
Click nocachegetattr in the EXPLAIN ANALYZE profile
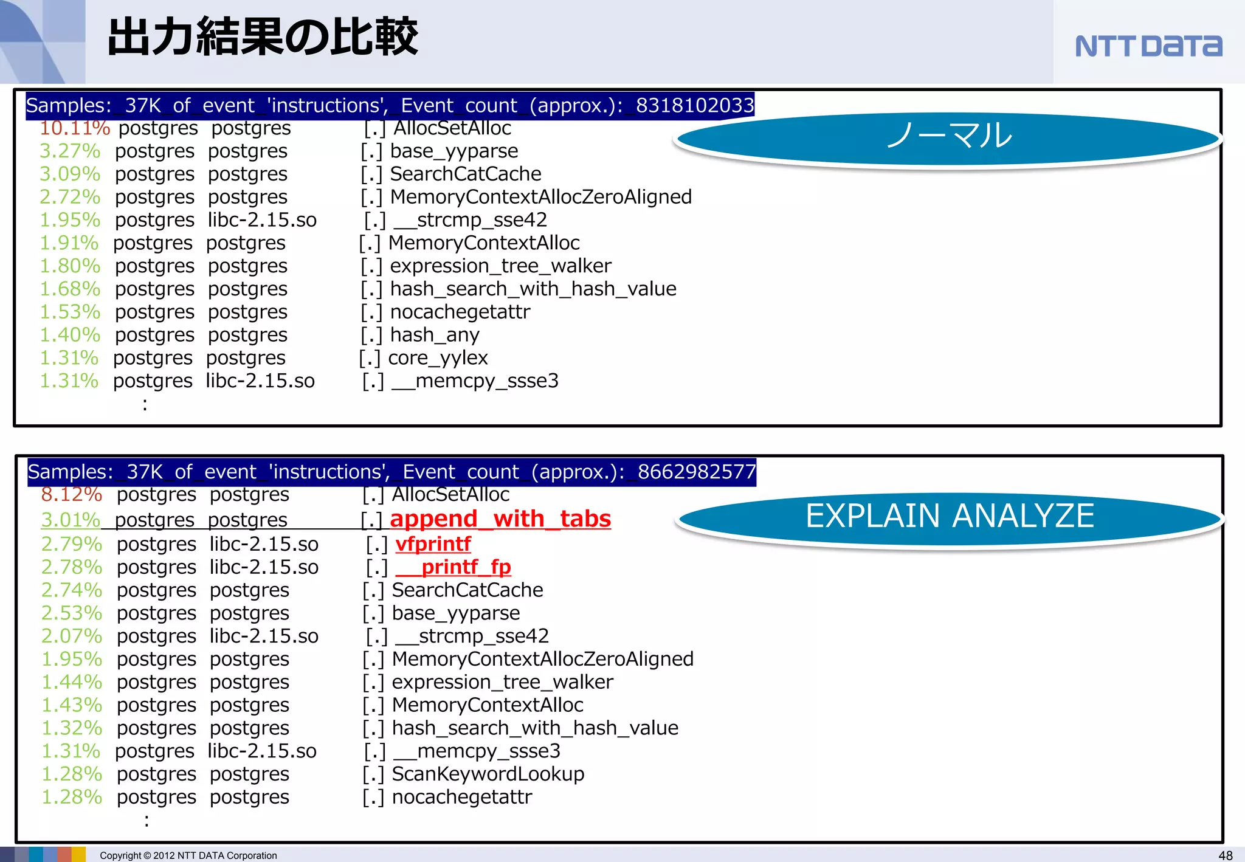pyautogui.click(x=462, y=797)
